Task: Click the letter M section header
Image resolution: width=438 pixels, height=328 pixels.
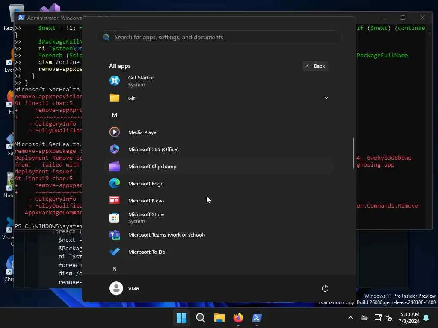Action: [x=115, y=115]
